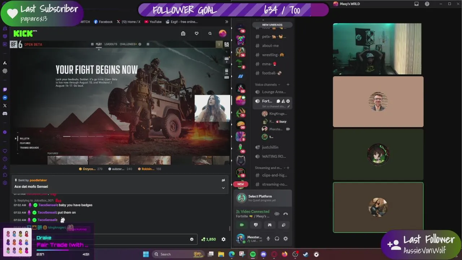This screenshot has width=462, height=260.
Task: Mute Discord microphone
Action: [268, 239]
